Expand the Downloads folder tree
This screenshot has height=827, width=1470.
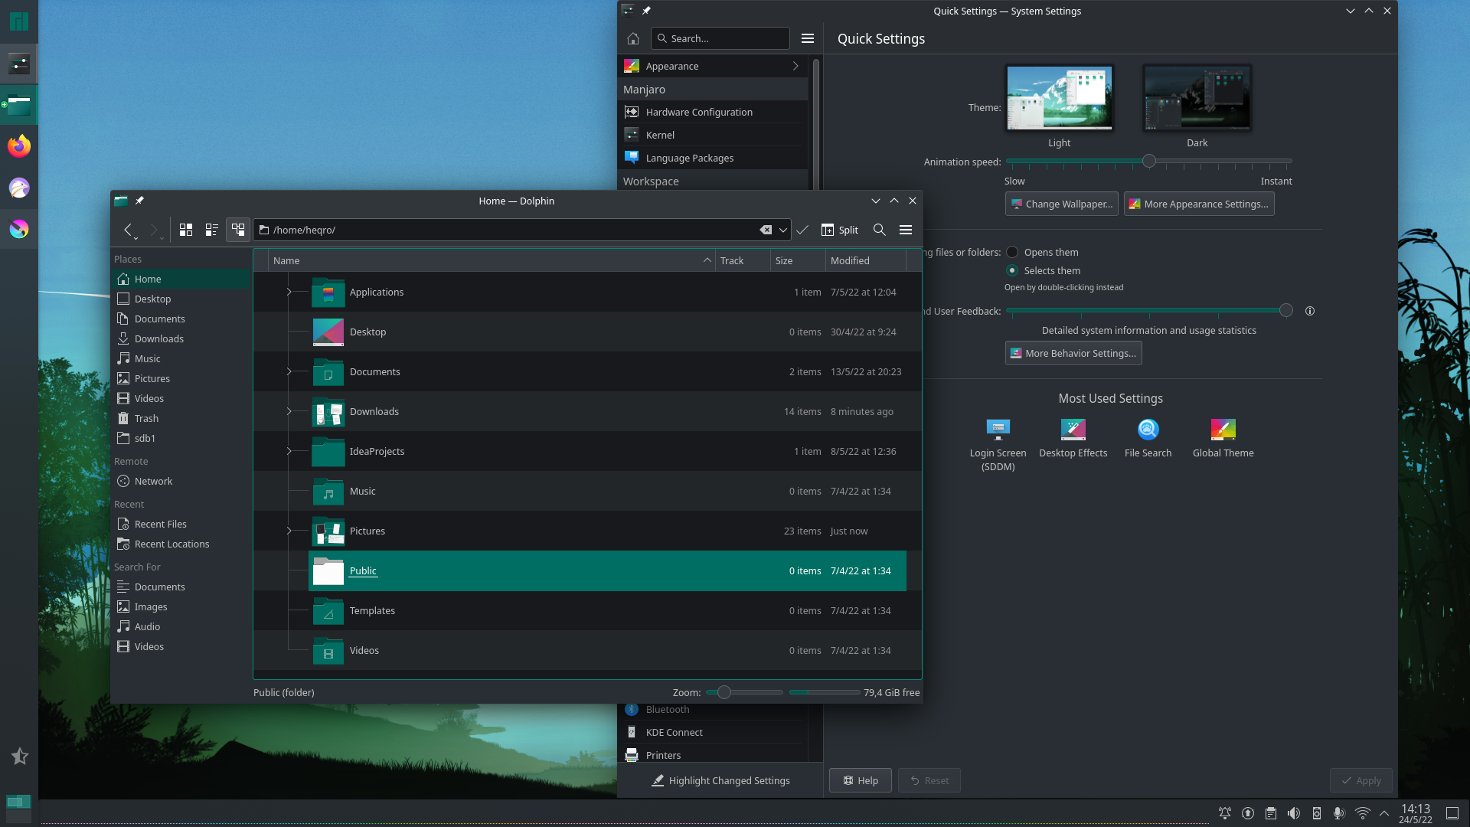click(289, 411)
